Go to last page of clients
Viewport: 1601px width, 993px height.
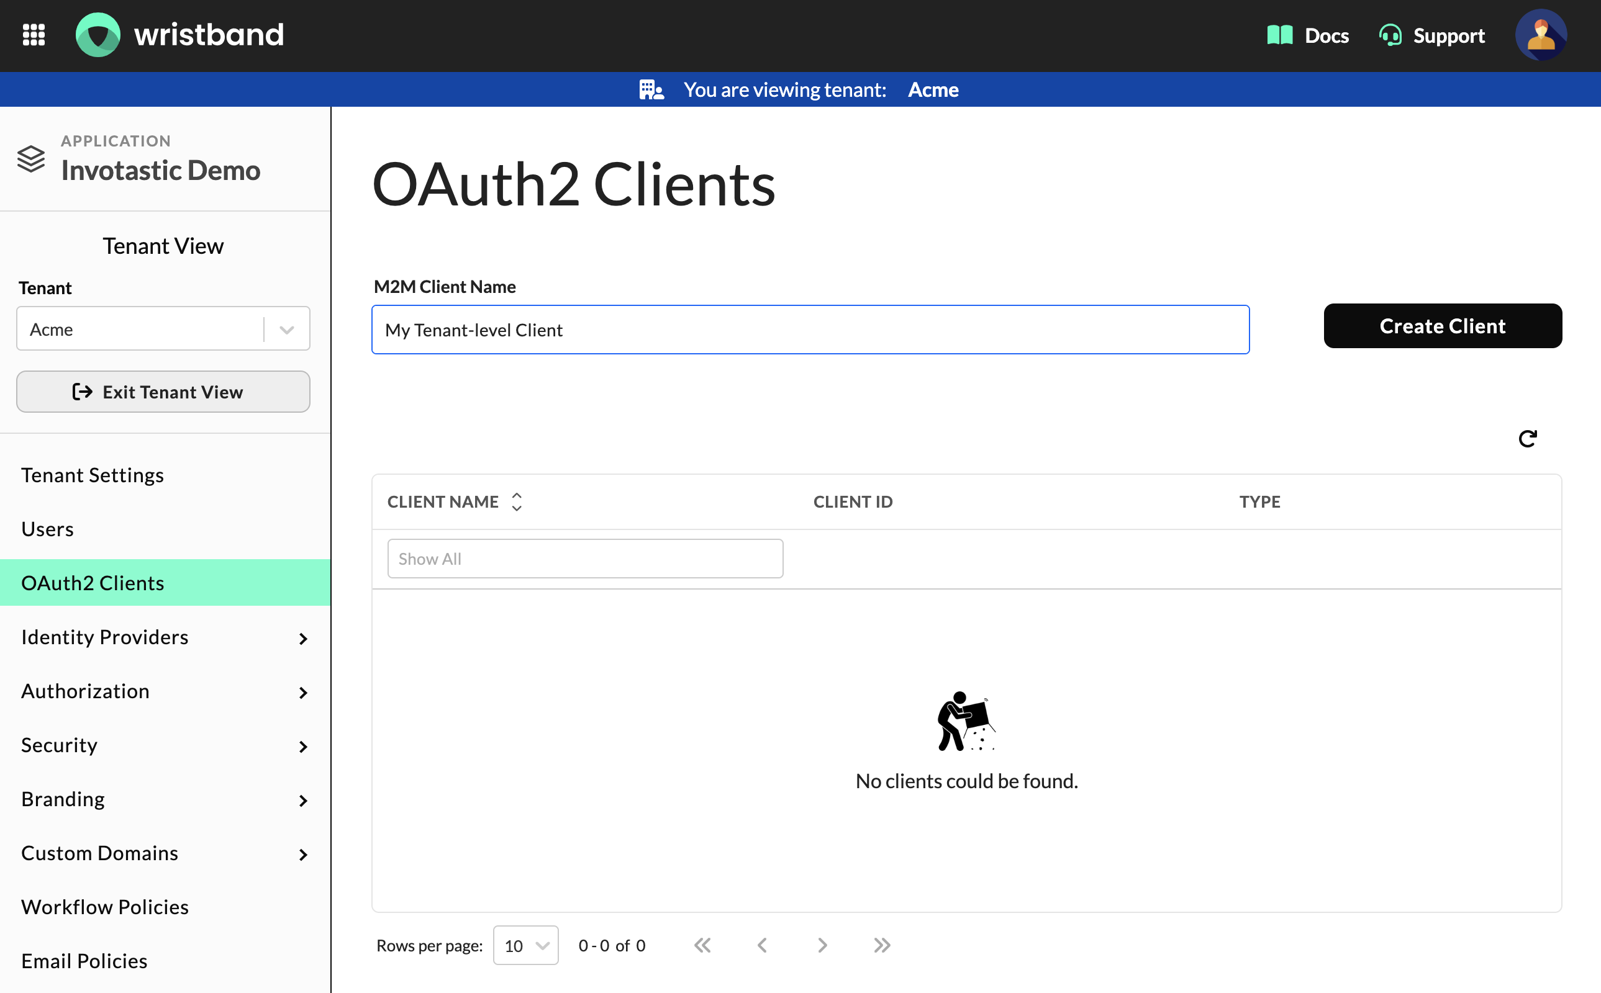(882, 945)
